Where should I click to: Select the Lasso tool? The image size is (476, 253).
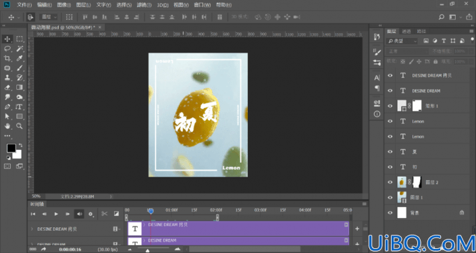(x=7, y=49)
